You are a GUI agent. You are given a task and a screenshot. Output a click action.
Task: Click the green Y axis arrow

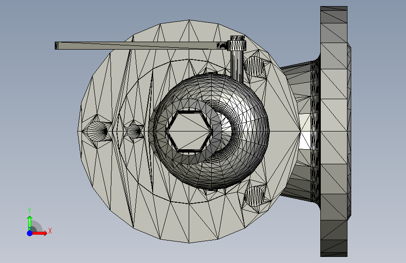point(30,222)
